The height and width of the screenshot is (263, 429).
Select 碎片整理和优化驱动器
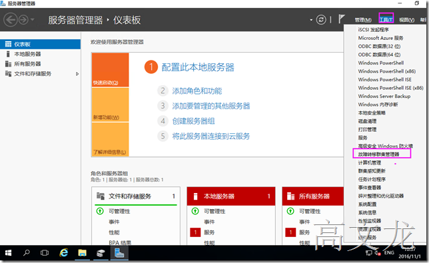coord(381,196)
